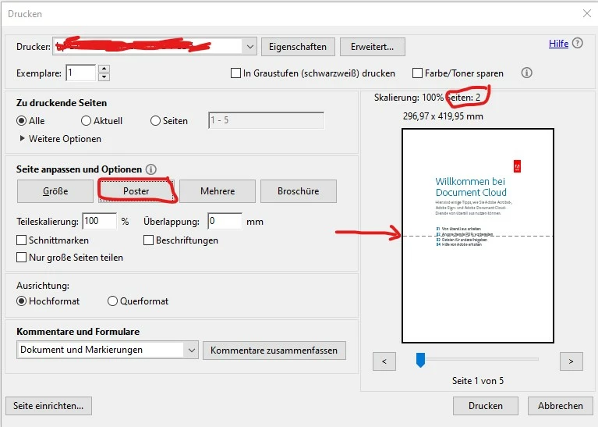The width and height of the screenshot is (598, 427).
Task: Open printer Eigenschaften
Action: coord(298,47)
